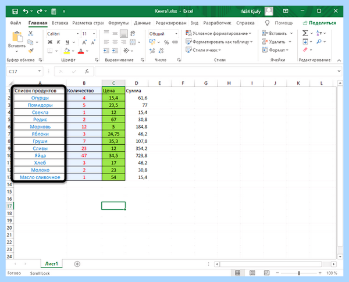
Task: Apply comma 000 number style
Action: point(175,42)
